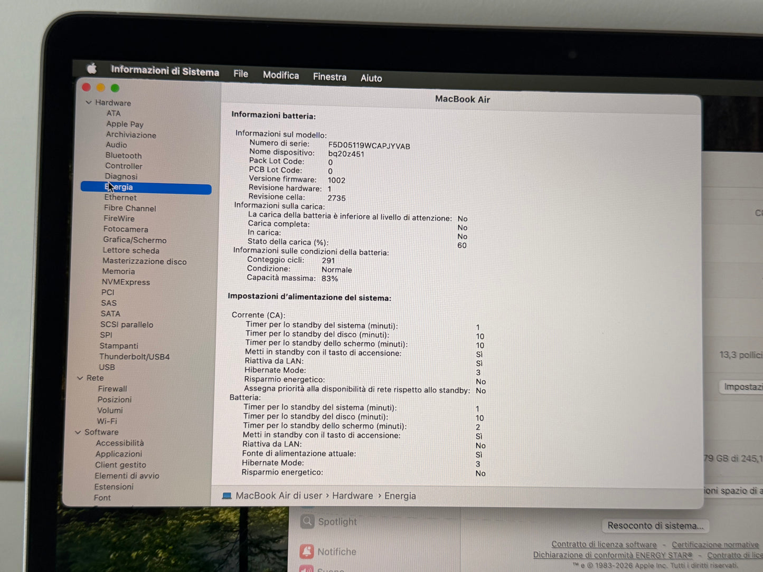
Task: Select Memoria in the sidebar
Action: coord(118,271)
